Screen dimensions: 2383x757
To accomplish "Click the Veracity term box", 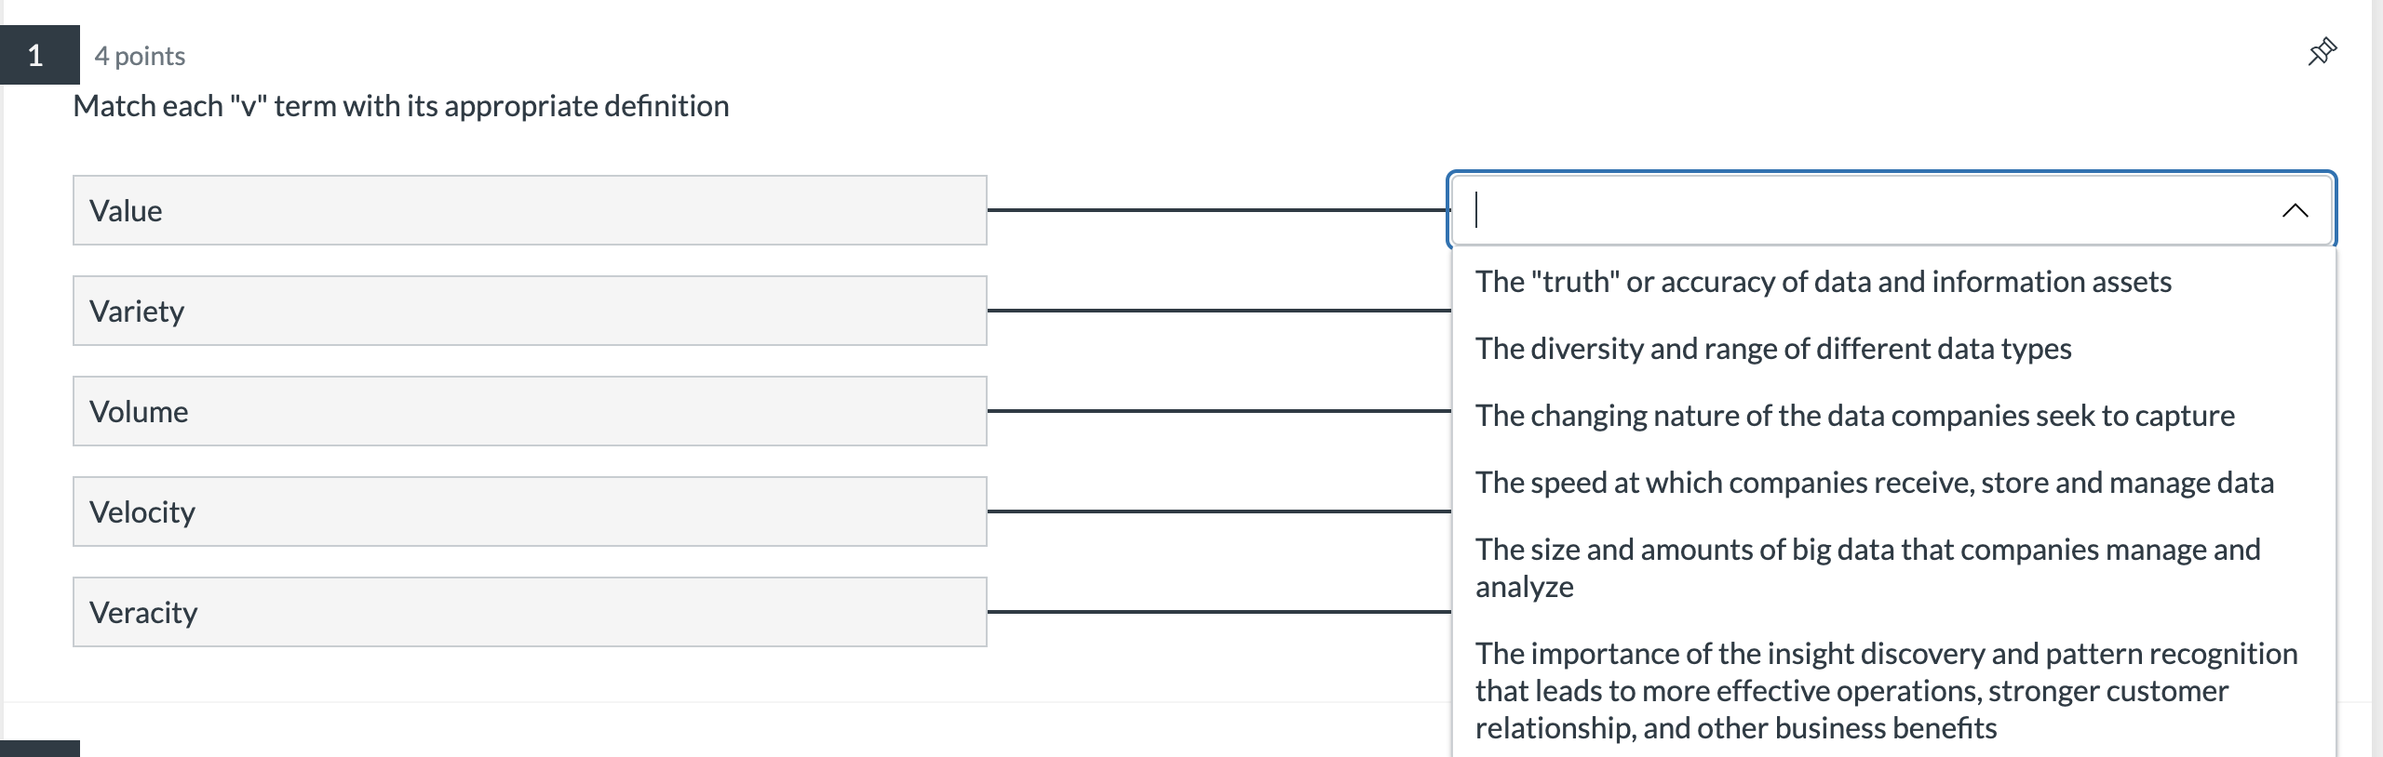I will 529,611.
